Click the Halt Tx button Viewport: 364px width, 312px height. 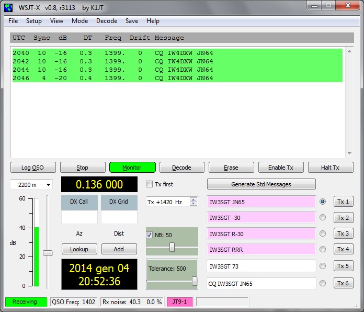331,168
